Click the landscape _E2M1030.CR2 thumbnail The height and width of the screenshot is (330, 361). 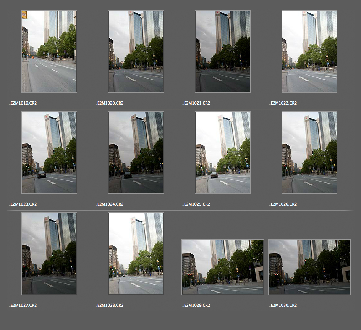(309, 267)
